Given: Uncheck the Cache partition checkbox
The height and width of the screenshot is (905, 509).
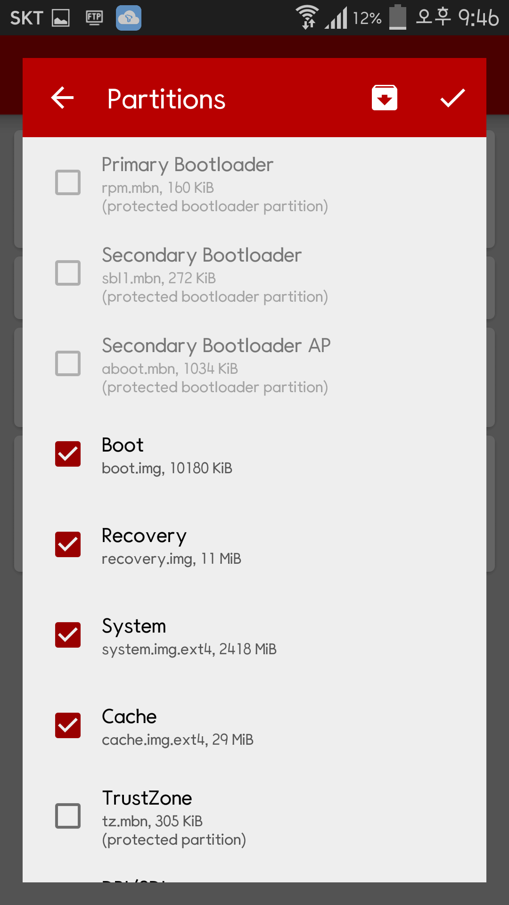Looking at the screenshot, I should pyautogui.click(x=68, y=725).
